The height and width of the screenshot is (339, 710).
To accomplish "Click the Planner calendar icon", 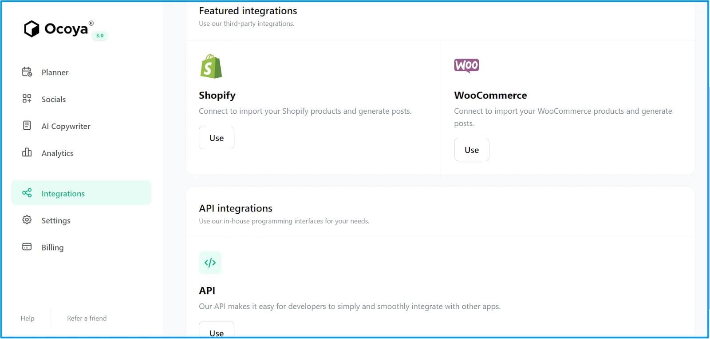I will coord(27,72).
